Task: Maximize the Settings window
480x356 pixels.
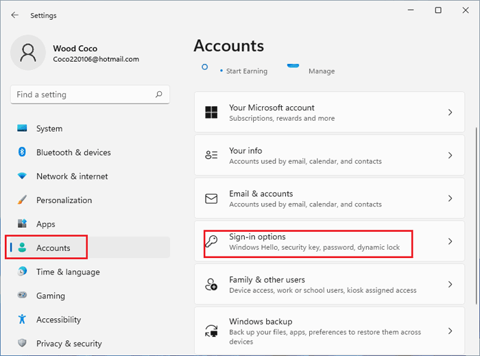Action: pos(438,10)
